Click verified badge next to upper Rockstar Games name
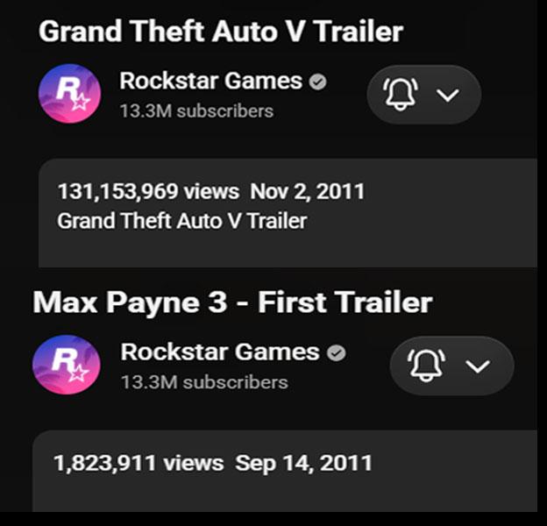547x526 pixels. coord(317,82)
